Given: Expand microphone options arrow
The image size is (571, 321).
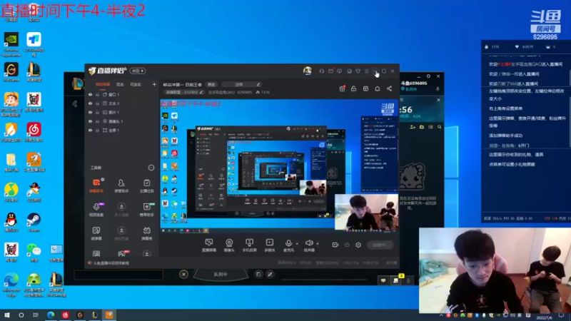Looking at the screenshot, I should [x=297, y=243].
